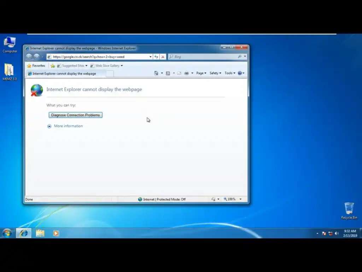Click the IE Forward navigation button
Viewport: 362px width, 272px height.
point(36,57)
